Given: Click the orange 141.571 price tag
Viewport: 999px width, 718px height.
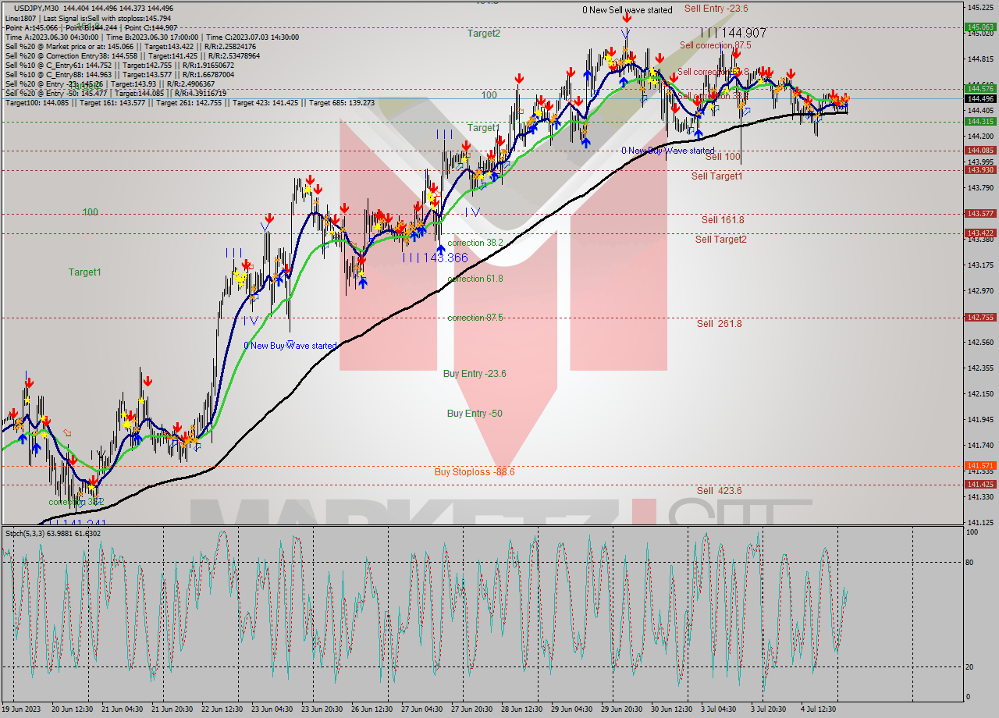Looking at the screenshot, I should click(980, 465).
